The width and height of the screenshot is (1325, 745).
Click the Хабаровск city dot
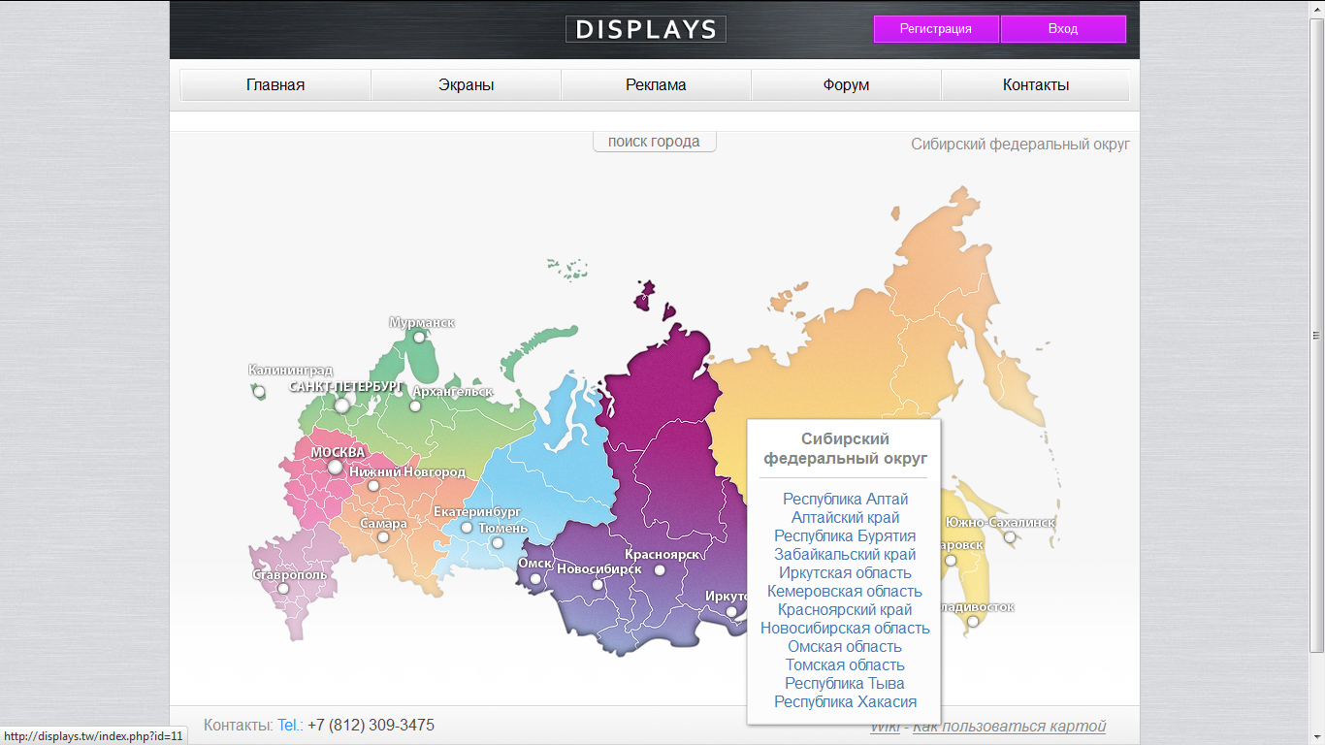[x=951, y=561]
